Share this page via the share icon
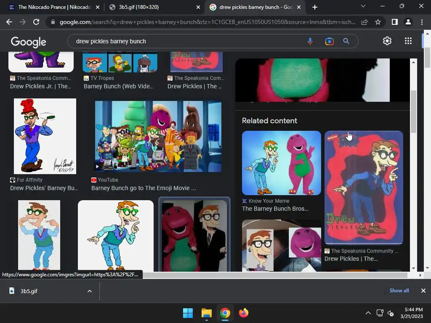Image resolution: width=431 pixels, height=323 pixels. tap(364, 22)
